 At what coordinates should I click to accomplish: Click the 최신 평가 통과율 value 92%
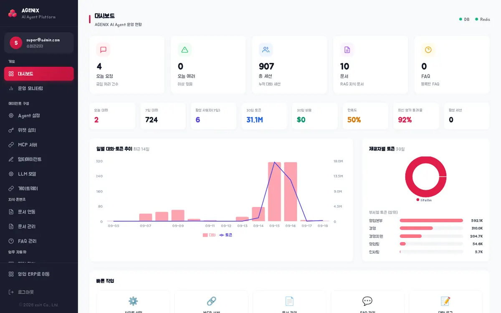click(x=405, y=120)
